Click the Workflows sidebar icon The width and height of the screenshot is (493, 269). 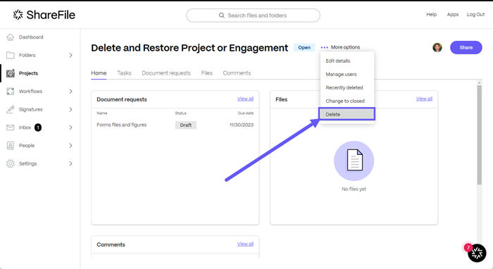[x=11, y=92]
